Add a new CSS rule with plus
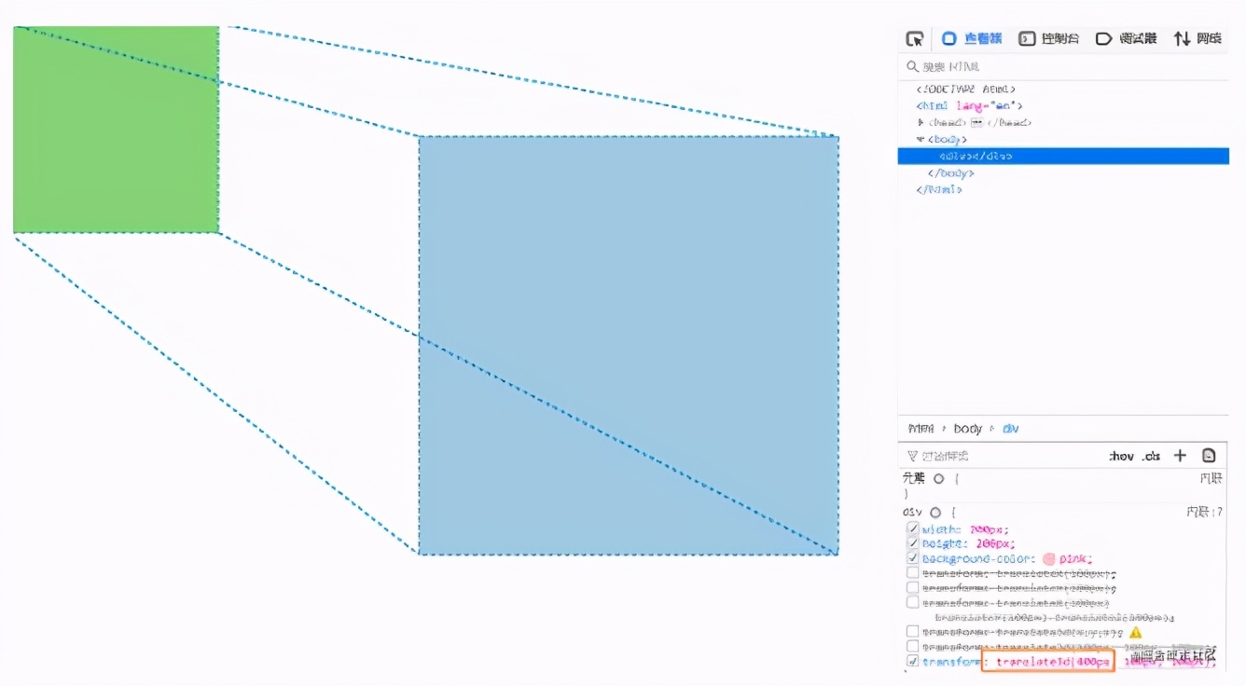1246x686 pixels. tap(1180, 456)
